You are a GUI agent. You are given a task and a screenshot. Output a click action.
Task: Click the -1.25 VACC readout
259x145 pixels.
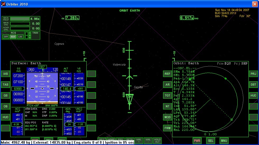[80, 124]
